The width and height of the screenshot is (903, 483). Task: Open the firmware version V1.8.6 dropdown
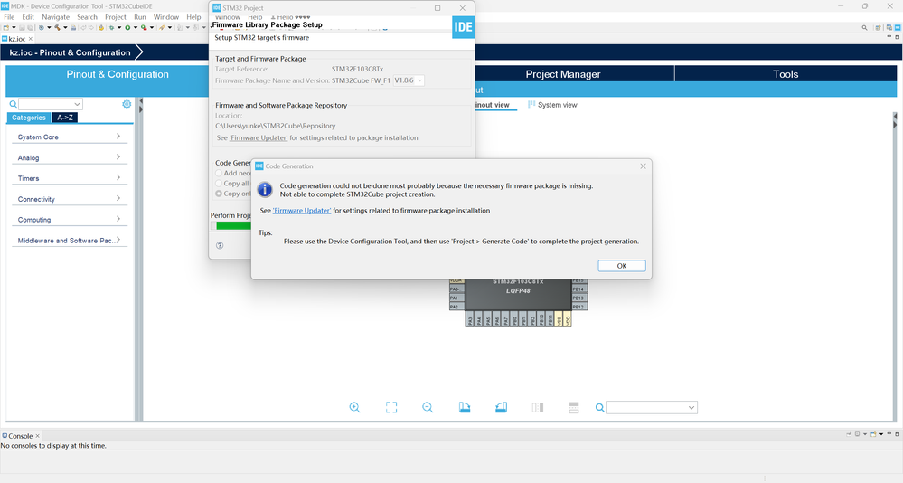(x=409, y=80)
